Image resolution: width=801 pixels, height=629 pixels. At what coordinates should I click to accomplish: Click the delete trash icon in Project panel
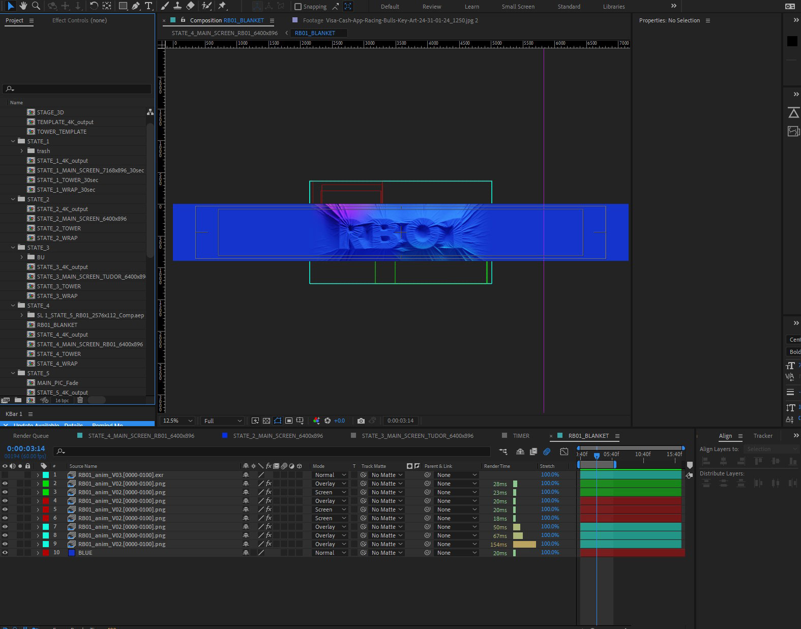(80, 400)
